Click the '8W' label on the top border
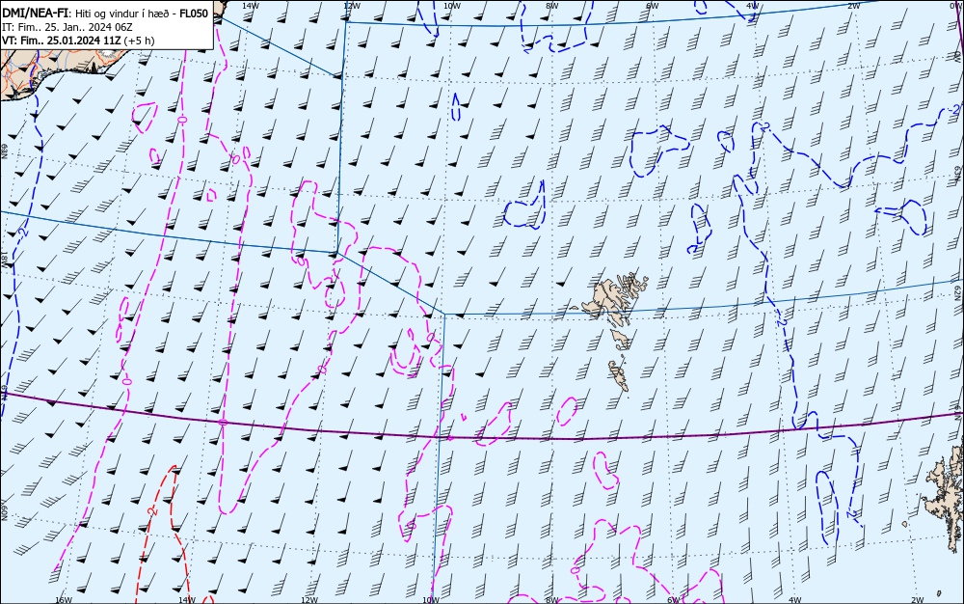964x604 pixels. (552, 5)
